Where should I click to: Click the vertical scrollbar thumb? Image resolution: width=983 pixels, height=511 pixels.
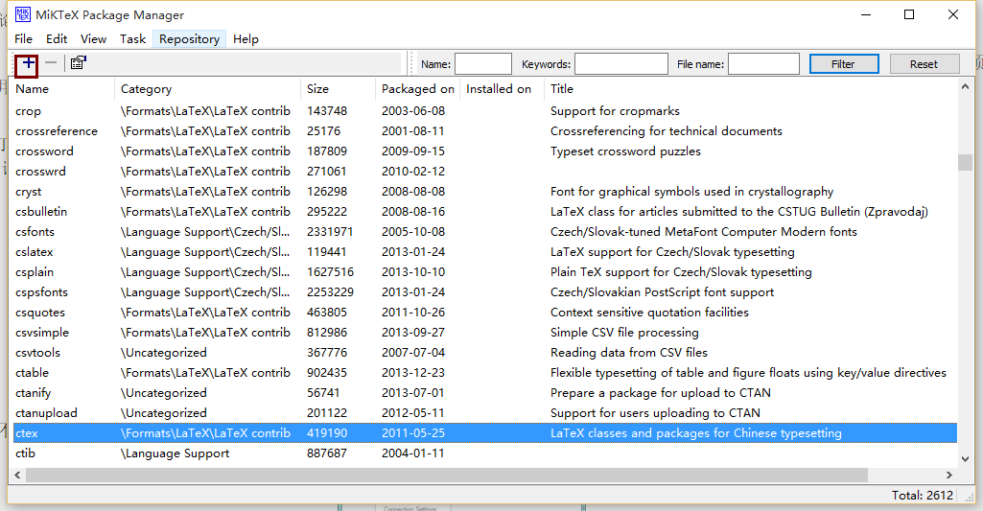tap(965, 162)
